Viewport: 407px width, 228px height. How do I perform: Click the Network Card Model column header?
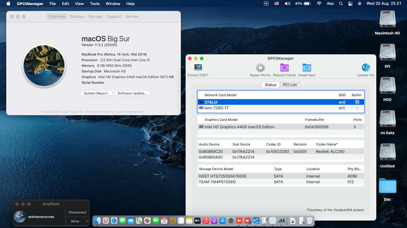[220, 95]
